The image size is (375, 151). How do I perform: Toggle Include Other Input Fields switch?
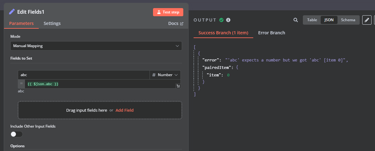[17, 134]
